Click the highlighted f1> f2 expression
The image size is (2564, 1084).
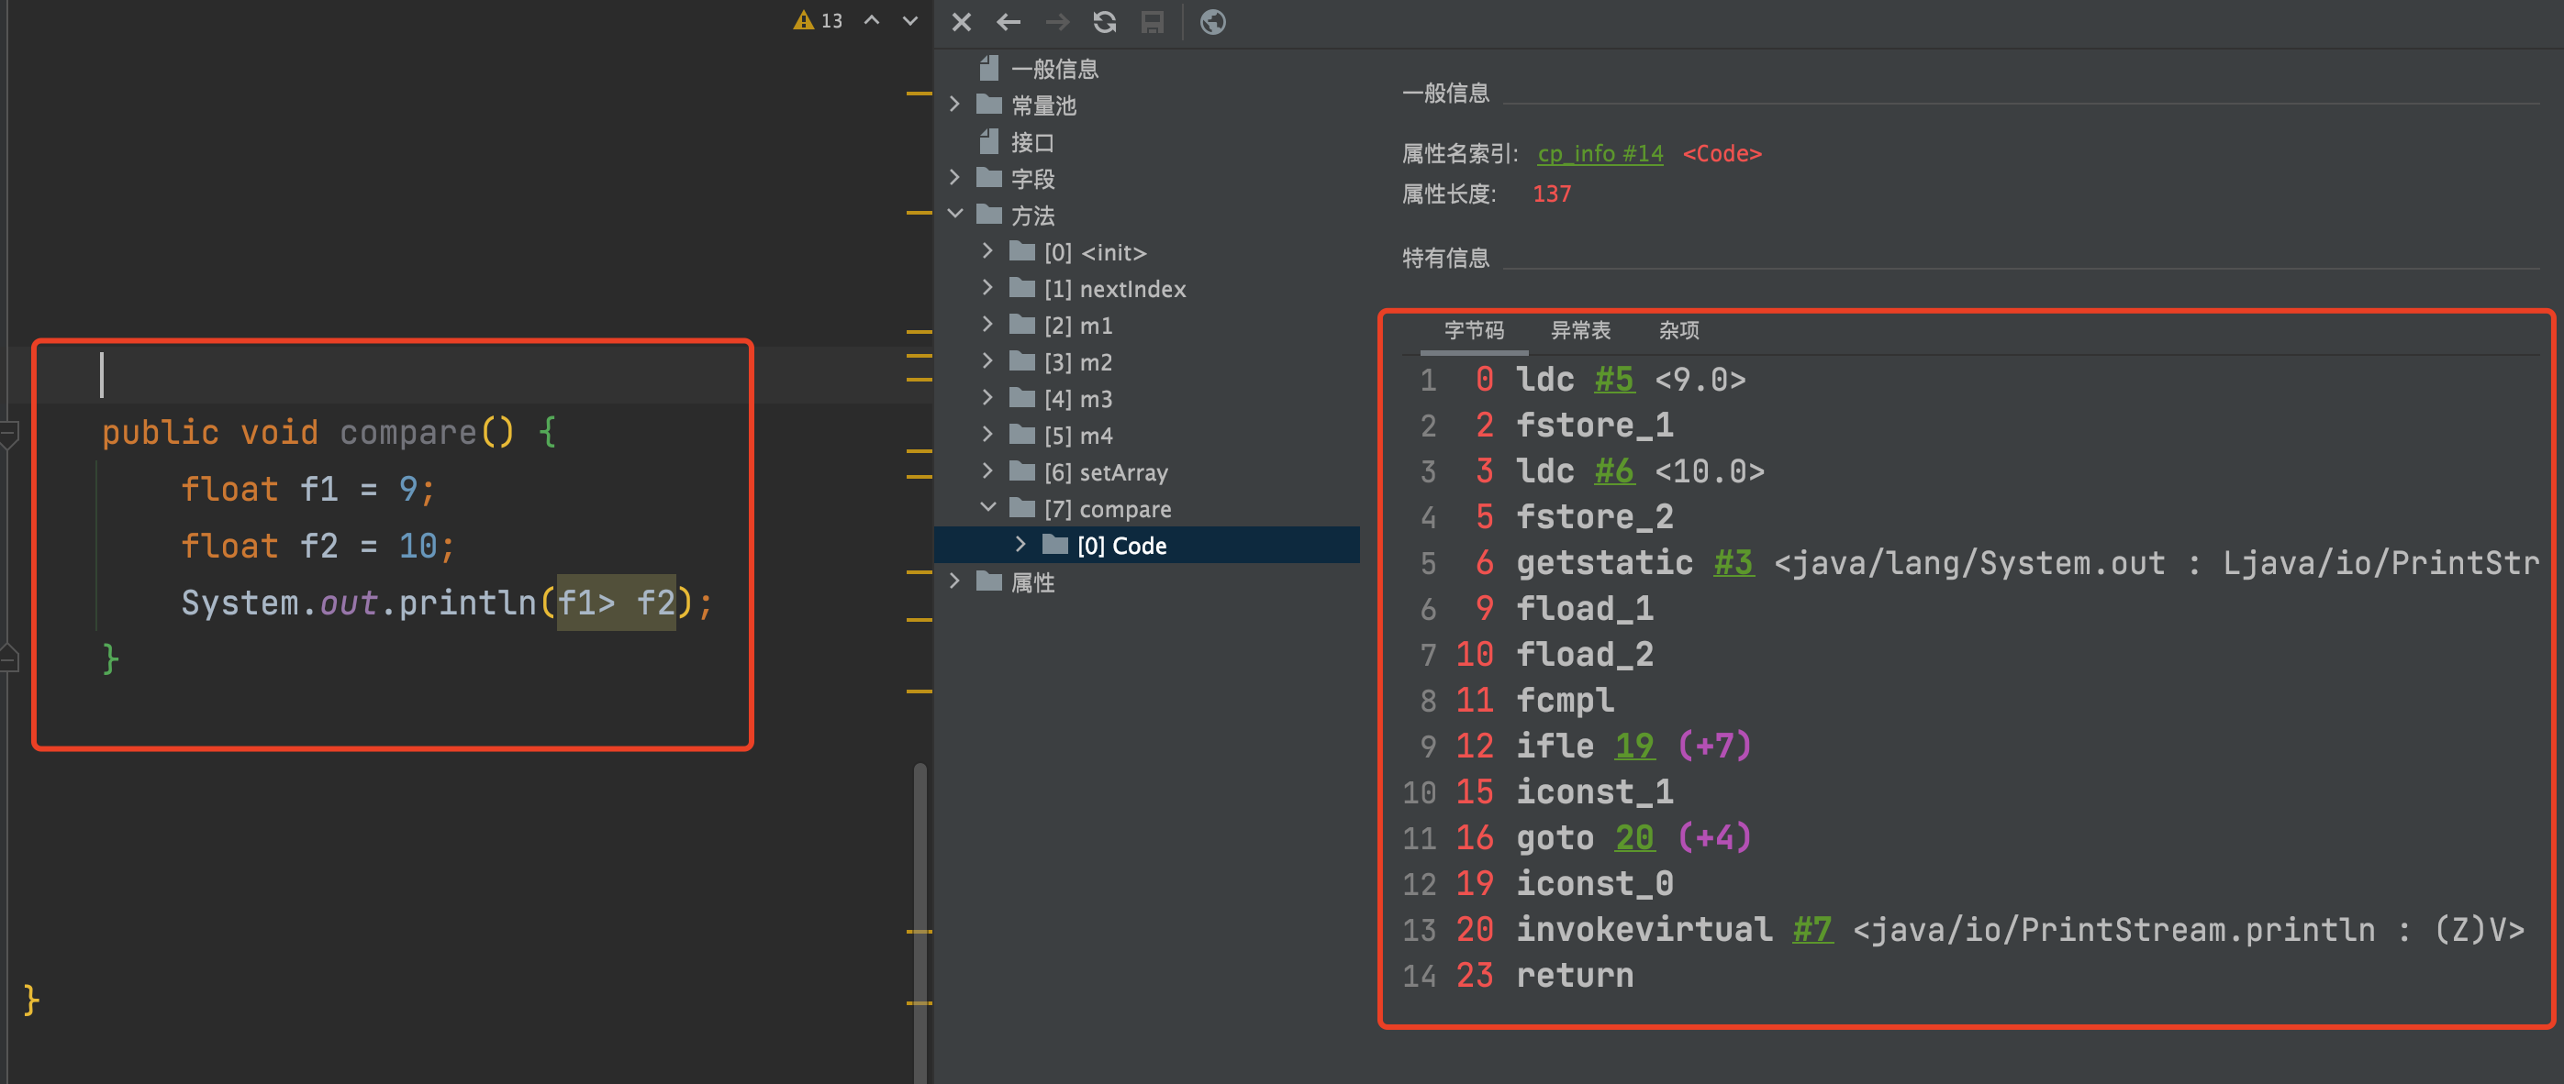[x=616, y=603]
